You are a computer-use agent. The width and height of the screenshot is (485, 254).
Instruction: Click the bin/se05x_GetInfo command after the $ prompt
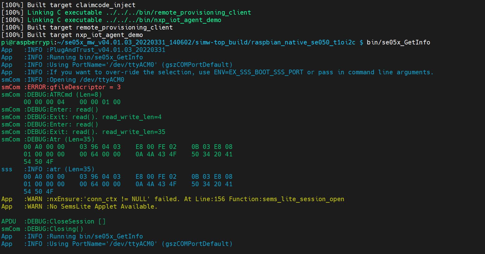click(398, 42)
